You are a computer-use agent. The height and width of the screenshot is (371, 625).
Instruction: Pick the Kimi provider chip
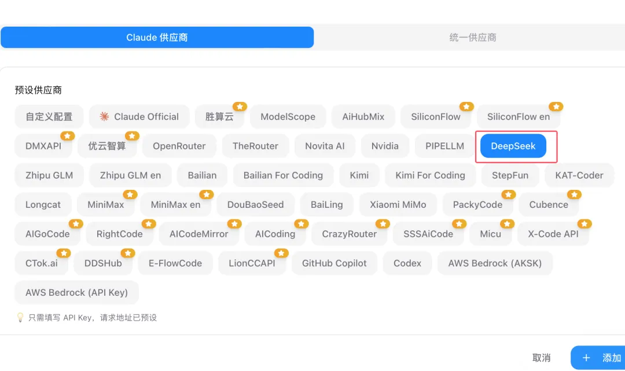(x=359, y=175)
